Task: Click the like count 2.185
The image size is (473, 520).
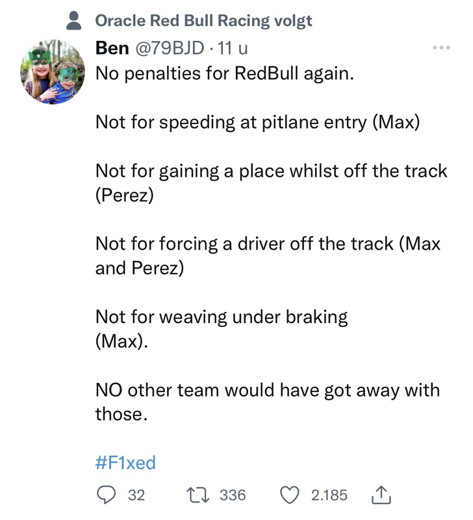Action: coord(329,495)
